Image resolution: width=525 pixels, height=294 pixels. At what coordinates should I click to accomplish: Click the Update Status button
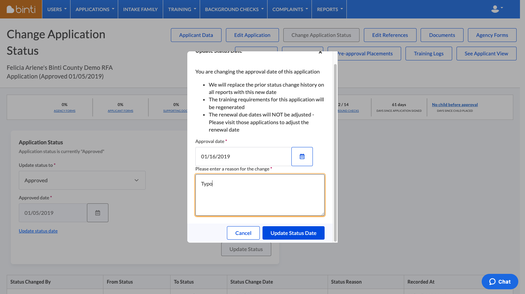(x=246, y=249)
